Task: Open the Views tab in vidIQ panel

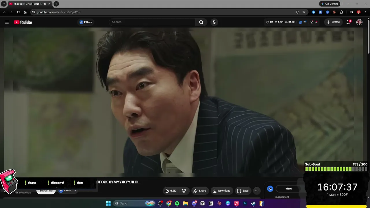Action: [x=288, y=189]
